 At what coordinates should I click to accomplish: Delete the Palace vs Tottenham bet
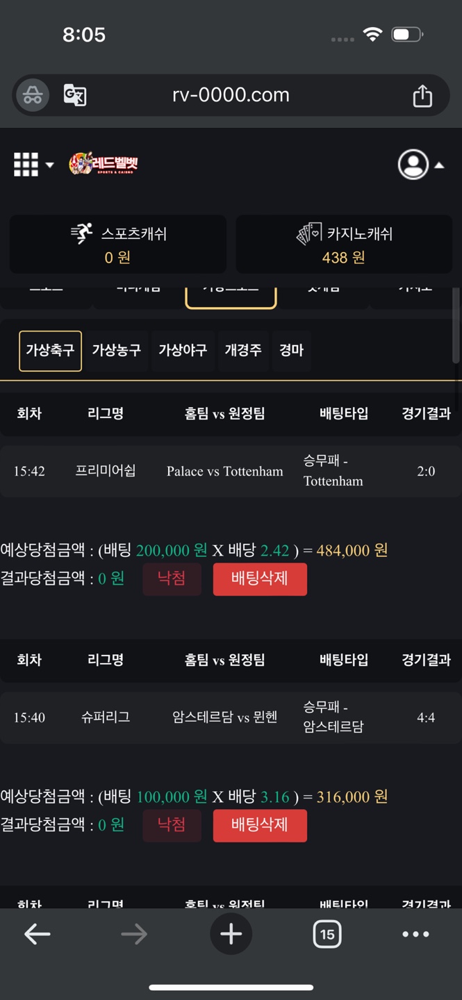click(x=259, y=579)
